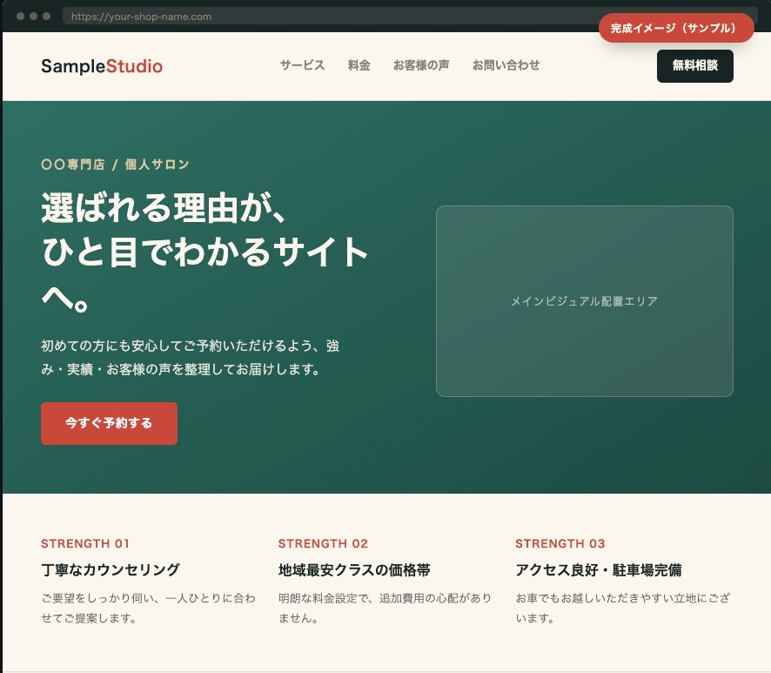
Task: Open the お問い合わせ nav link
Action: (x=506, y=65)
